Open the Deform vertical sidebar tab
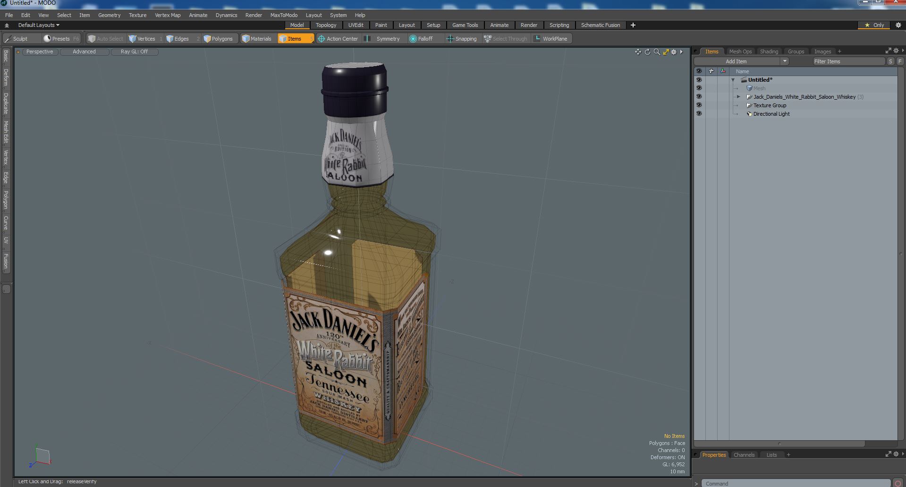 [x=6, y=78]
